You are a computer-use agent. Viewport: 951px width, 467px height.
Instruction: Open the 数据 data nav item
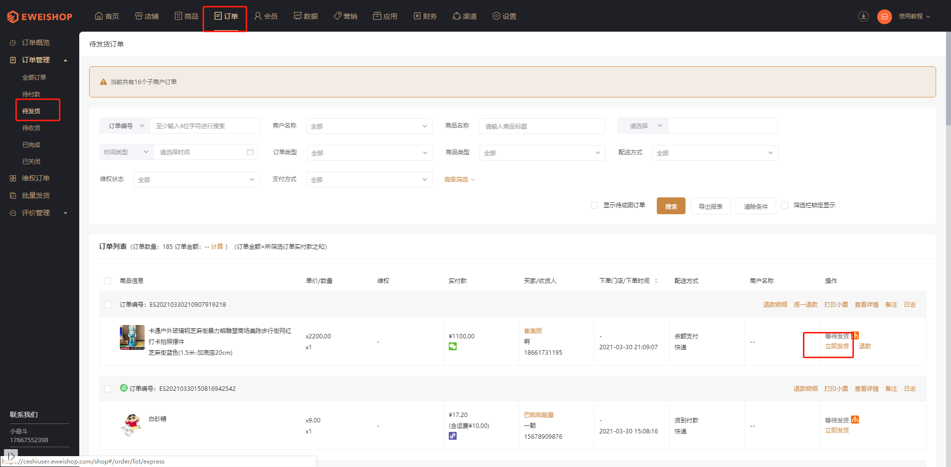(306, 16)
